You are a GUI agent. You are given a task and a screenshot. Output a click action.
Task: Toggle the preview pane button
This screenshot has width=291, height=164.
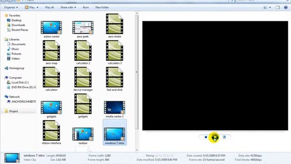pos(277,7)
